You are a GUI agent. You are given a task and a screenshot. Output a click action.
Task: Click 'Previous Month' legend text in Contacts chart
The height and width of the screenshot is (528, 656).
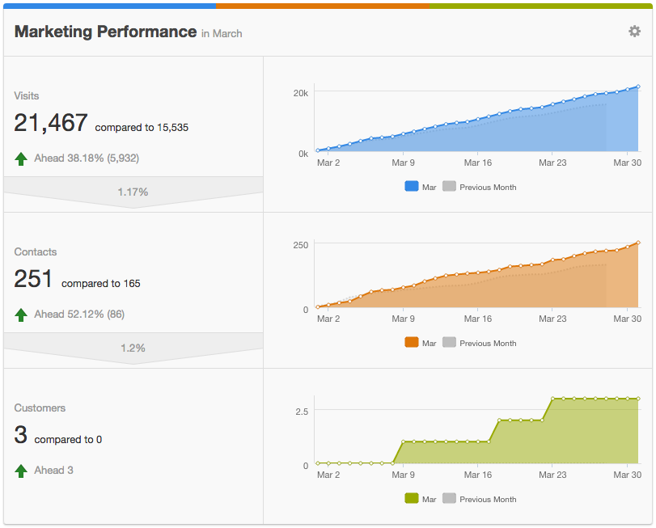coord(488,343)
